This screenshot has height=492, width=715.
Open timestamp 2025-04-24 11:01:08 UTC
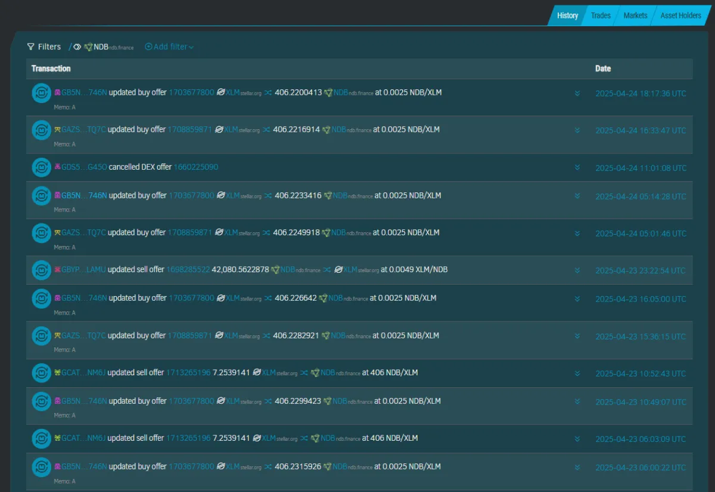coord(641,168)
